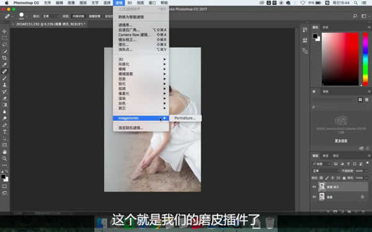Toggle layer filtering switch

tap(367, 163)
